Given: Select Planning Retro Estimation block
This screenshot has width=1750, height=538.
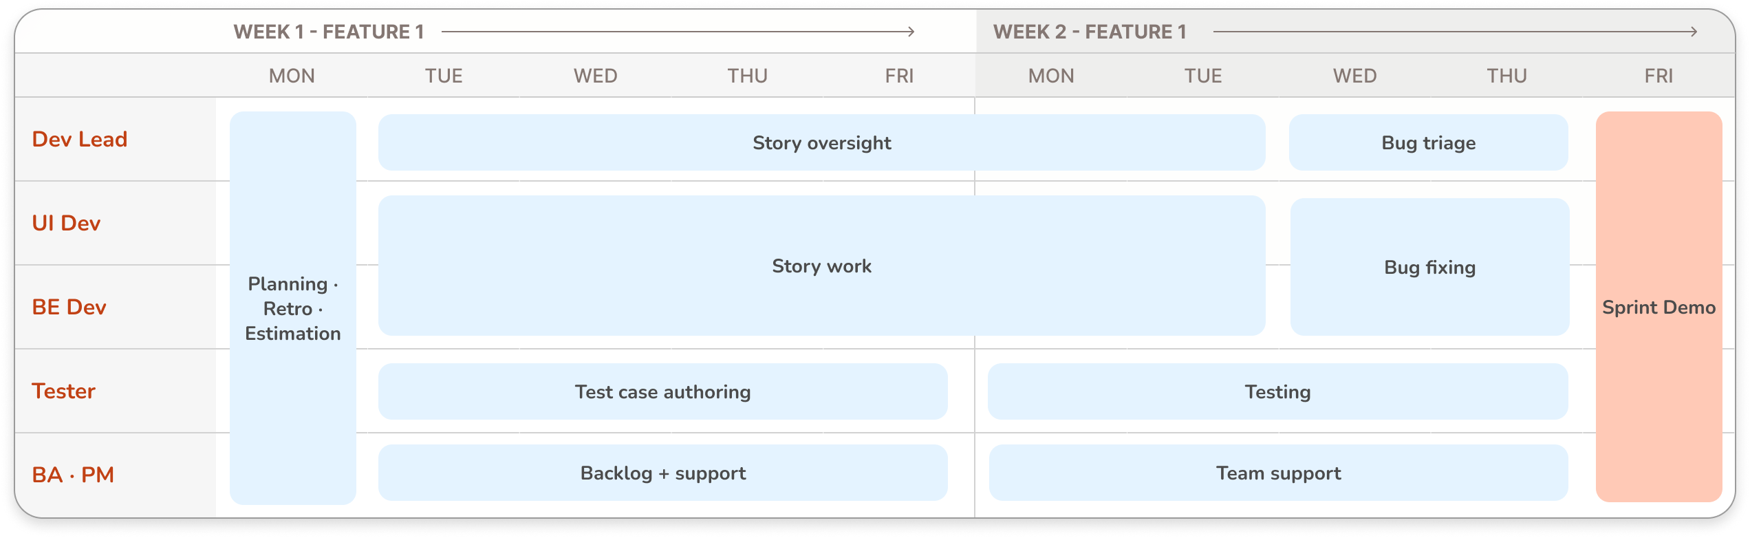Looking at the screenshot, I should tap(292, 308).
